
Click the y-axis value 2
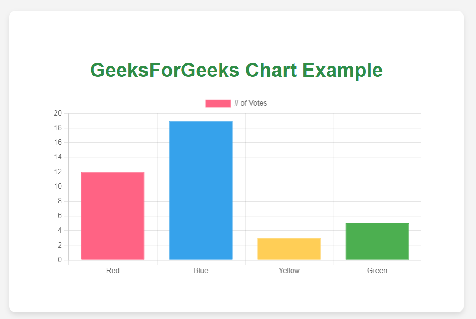click(60, 245)
